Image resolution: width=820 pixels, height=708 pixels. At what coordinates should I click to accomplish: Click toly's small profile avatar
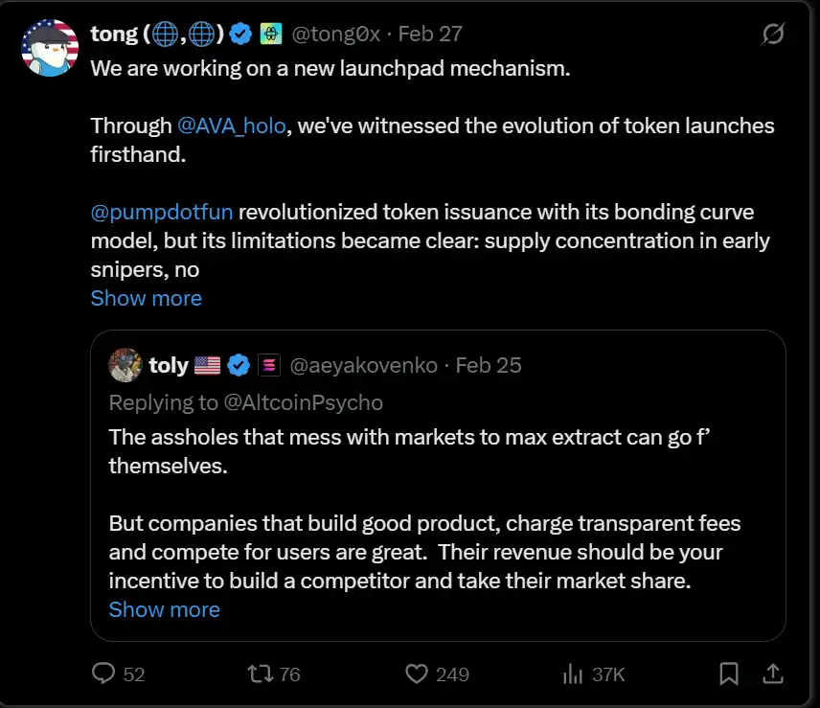(125, 365)
